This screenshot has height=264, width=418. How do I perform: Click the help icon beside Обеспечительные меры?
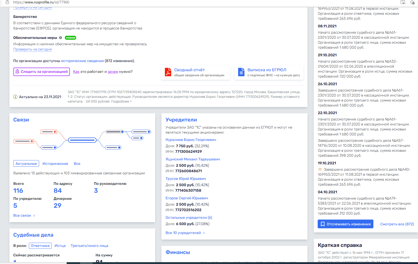60,38
